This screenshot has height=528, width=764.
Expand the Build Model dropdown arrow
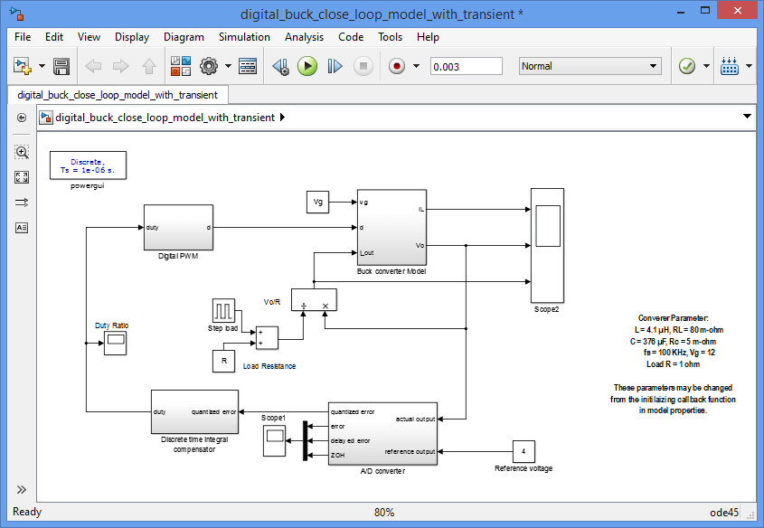749,66
